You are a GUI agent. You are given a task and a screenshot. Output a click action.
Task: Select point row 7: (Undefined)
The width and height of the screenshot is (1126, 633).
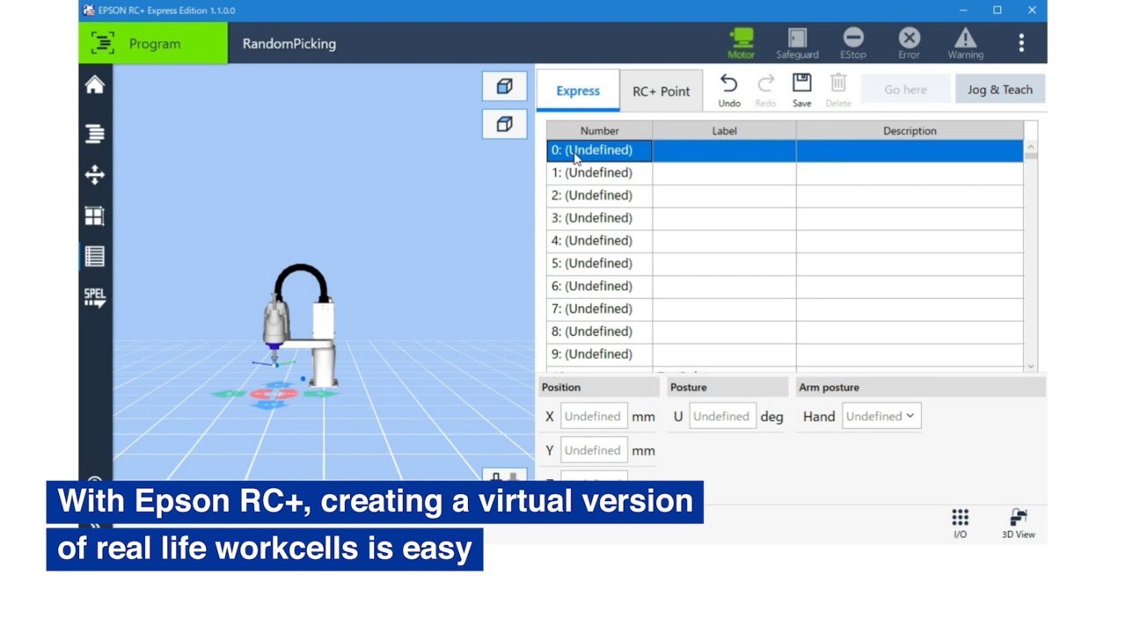tap(785, 309)
